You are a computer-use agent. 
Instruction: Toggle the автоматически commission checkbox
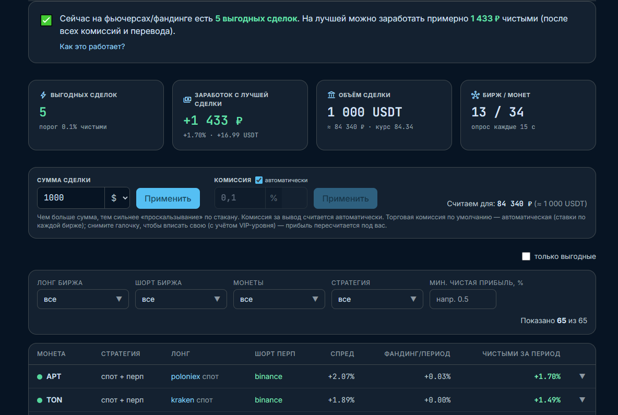click(258, 180)
